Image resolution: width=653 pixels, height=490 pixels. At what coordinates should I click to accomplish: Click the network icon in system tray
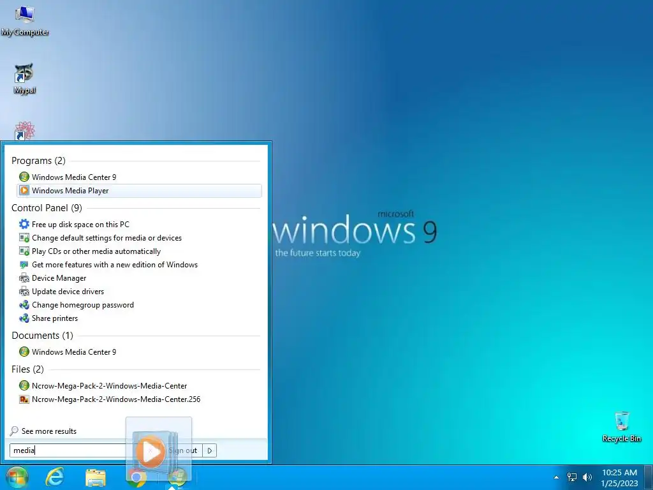(572, 477)
